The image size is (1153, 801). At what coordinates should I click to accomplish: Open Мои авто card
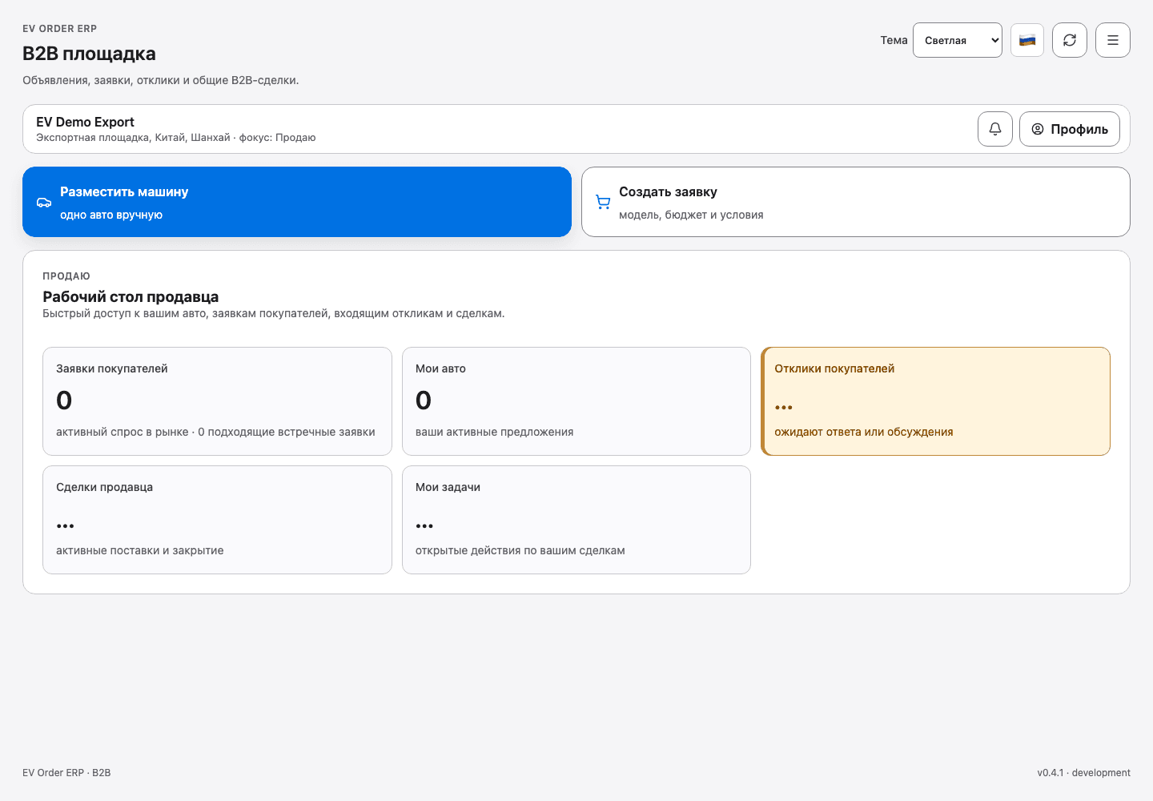(x=576, y=401)
